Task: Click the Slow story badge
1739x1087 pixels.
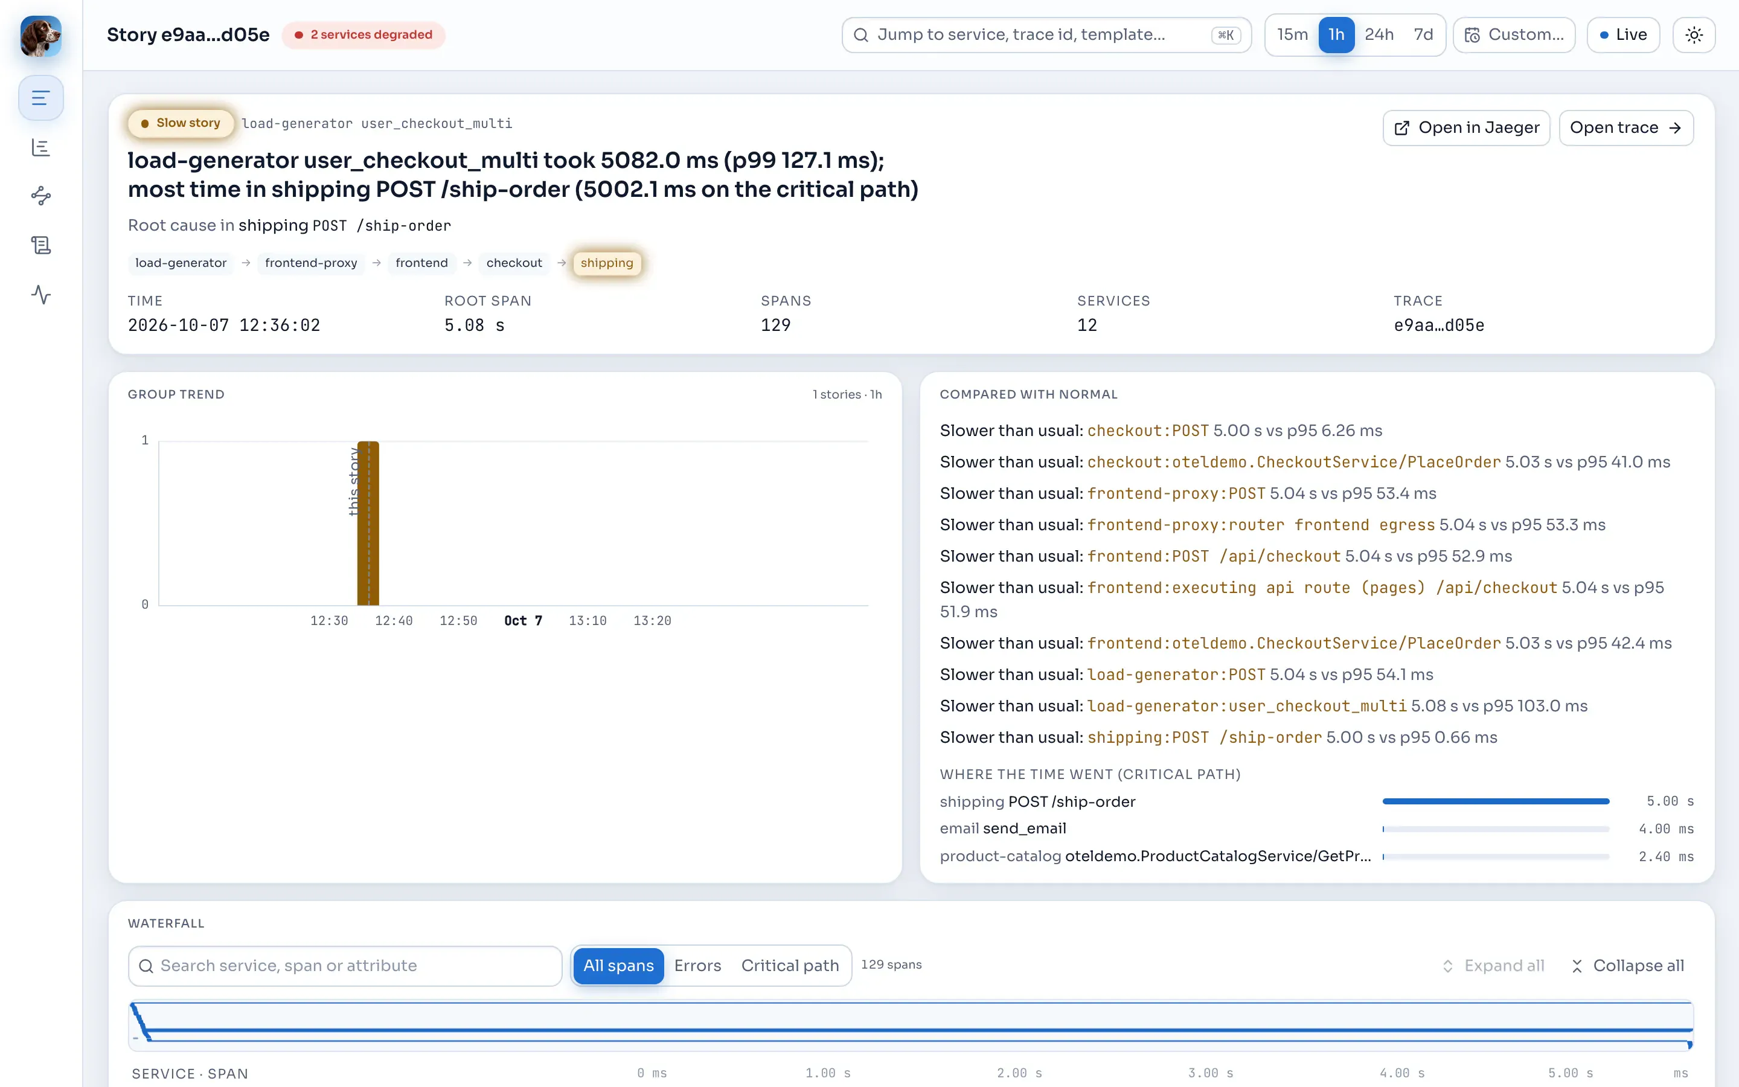Action: [x=181, y=124]
